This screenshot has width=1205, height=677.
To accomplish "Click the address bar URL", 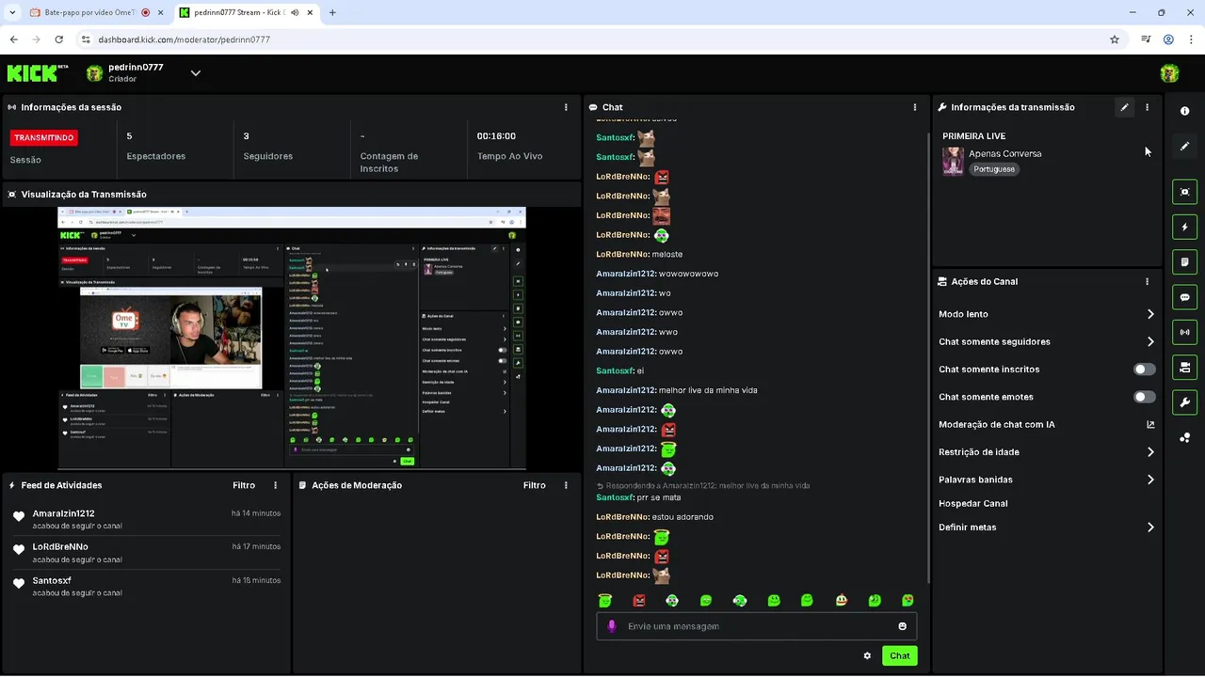I will click(x=184, y=39).
